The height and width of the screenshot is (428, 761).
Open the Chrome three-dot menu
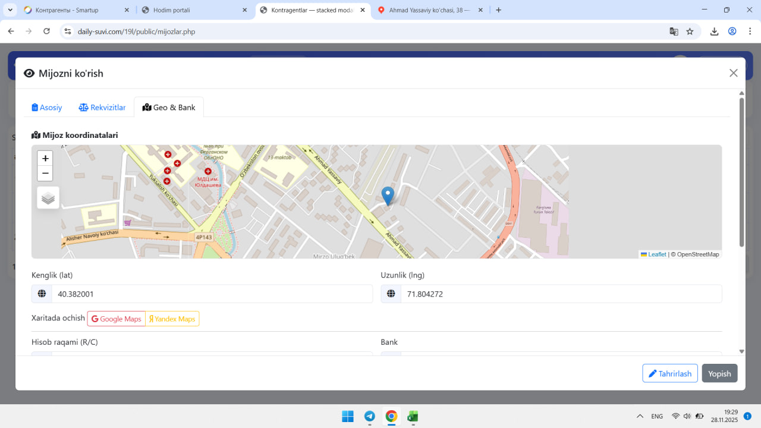click(749, 32)
